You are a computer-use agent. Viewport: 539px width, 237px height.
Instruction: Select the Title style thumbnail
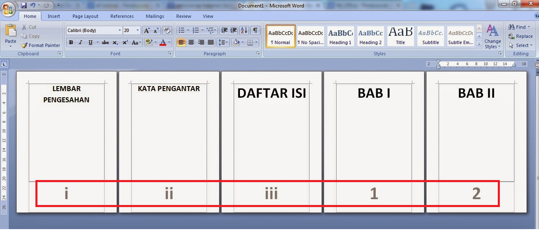point(400,36)
